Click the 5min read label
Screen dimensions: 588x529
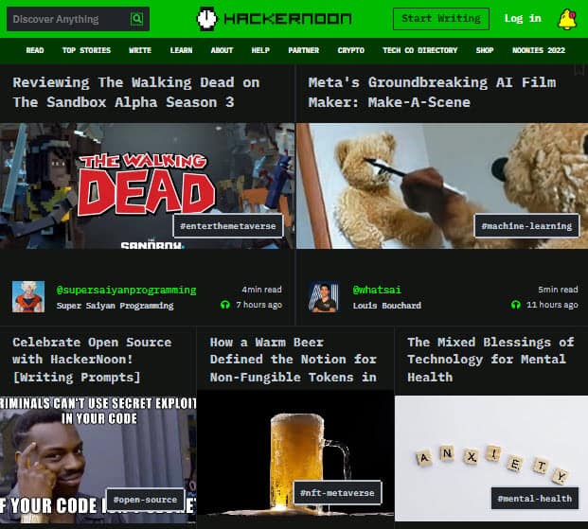(558, 290)
